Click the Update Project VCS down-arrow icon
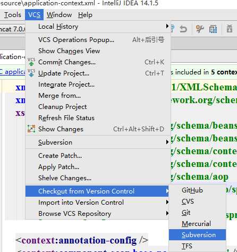 [31, 73]
